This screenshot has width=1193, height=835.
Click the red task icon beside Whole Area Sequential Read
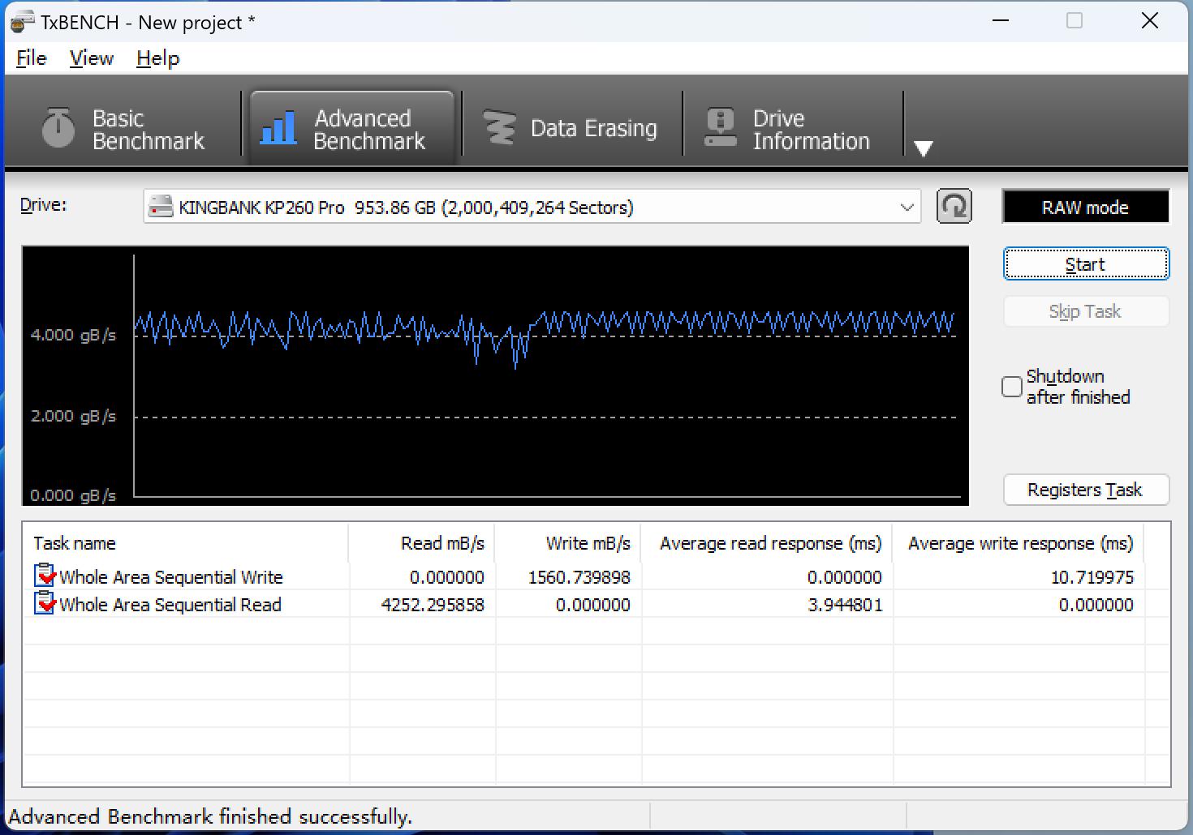pyautogui.click(x=43, y=604)
